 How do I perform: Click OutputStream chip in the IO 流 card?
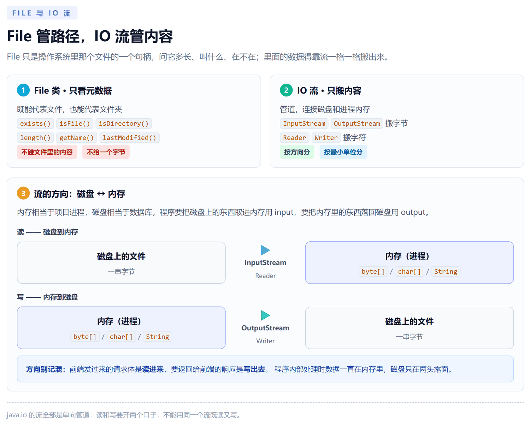[x=357, y=123]
